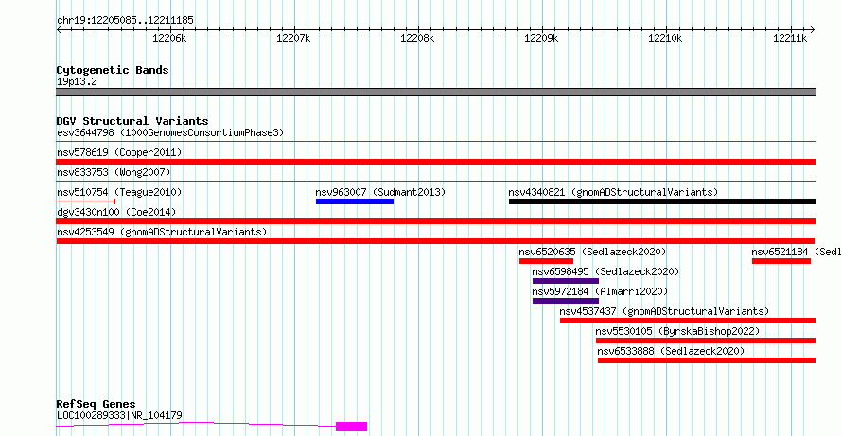Click the 12211k ruler tick label

(790, 38)
